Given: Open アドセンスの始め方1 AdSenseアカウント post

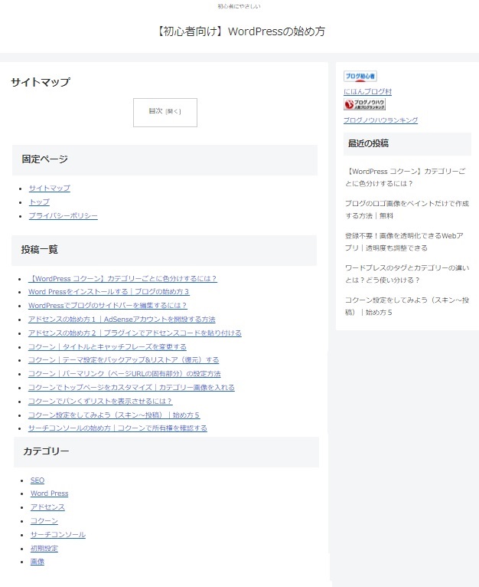Looking at the screenshot, I should point(122,320).
